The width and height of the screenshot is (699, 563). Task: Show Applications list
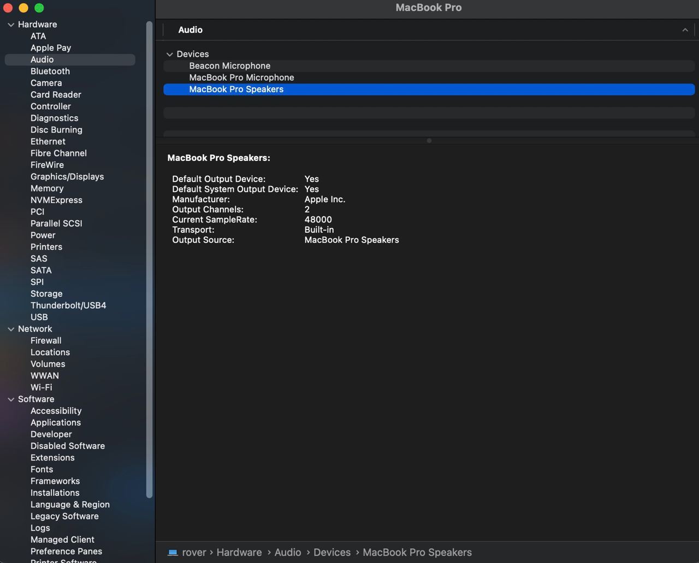pyautogui.click(x=56, y=423)
